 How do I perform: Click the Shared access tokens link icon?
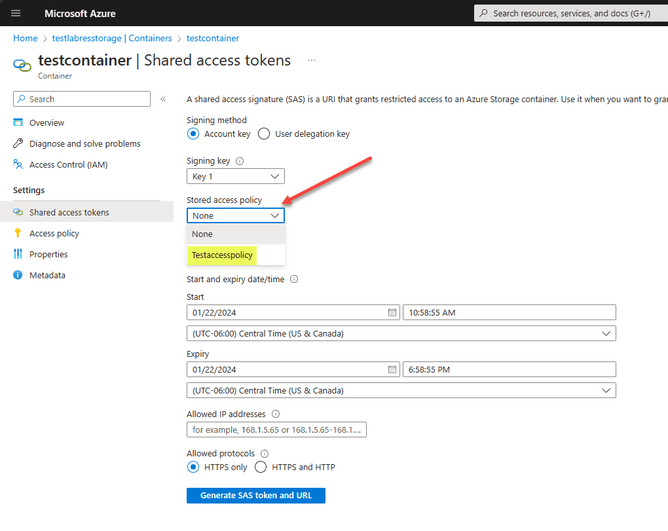pyautogui.click(x=18, y=212)
